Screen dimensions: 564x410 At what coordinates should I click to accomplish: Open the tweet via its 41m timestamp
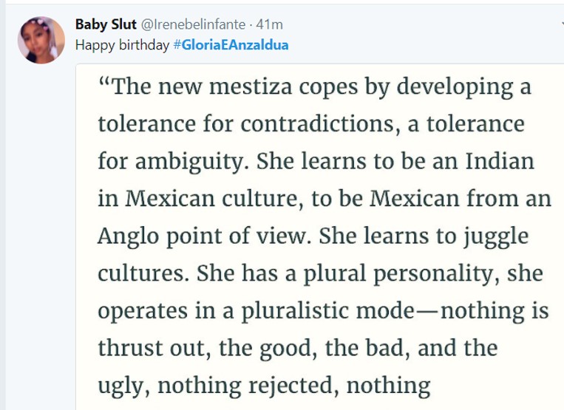[273, 25]
